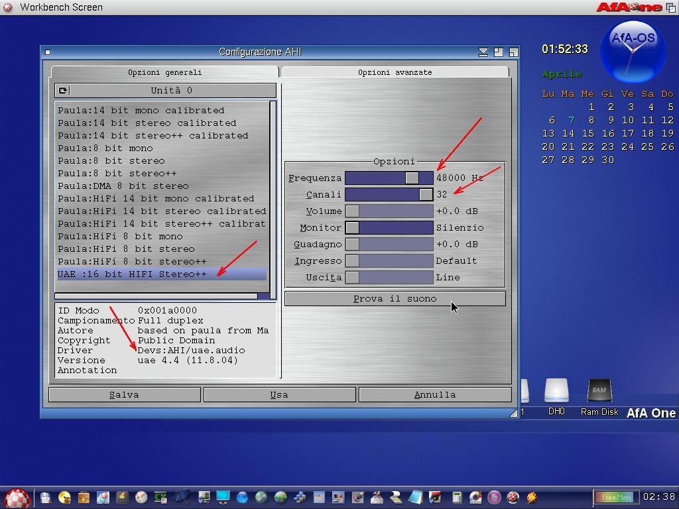The image size is (679, 509).
Task: Cancel with the Annulla button
Action: pyautogui.click(x=434, y=395)
